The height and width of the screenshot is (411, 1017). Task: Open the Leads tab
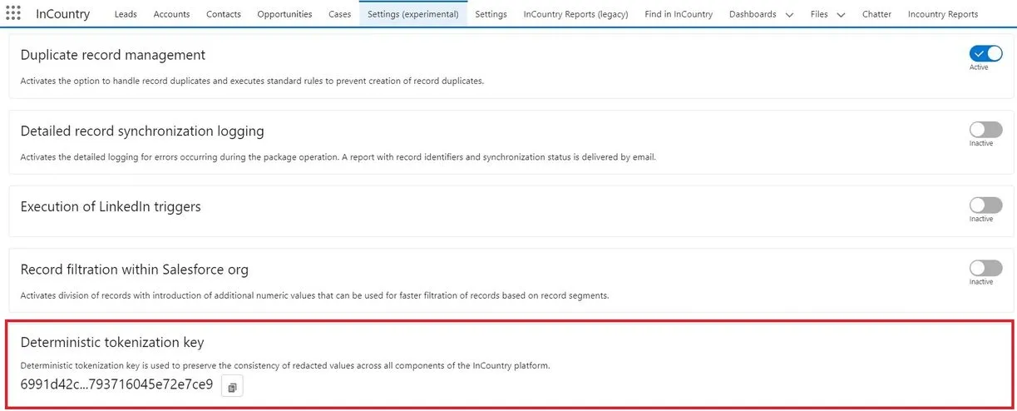126,14
